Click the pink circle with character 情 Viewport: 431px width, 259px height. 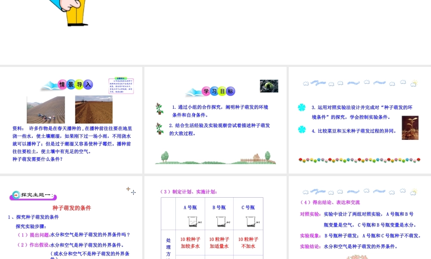tap(62, 85)
